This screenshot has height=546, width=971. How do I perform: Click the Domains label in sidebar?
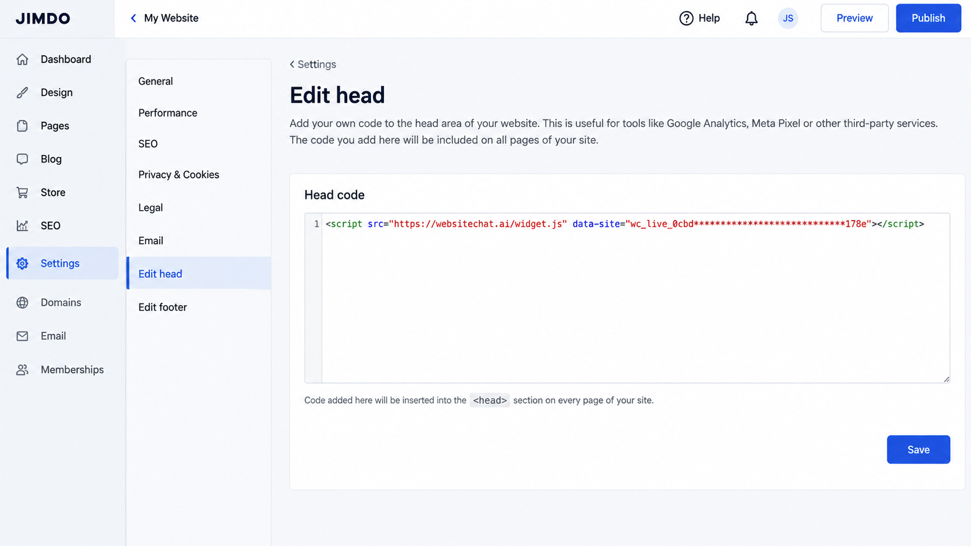[61, 302]
